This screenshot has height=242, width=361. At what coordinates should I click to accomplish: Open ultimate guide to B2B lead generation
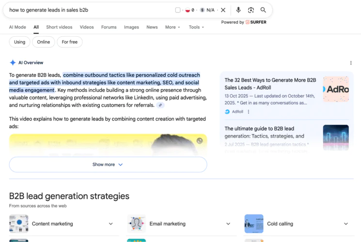coord(264,132)
